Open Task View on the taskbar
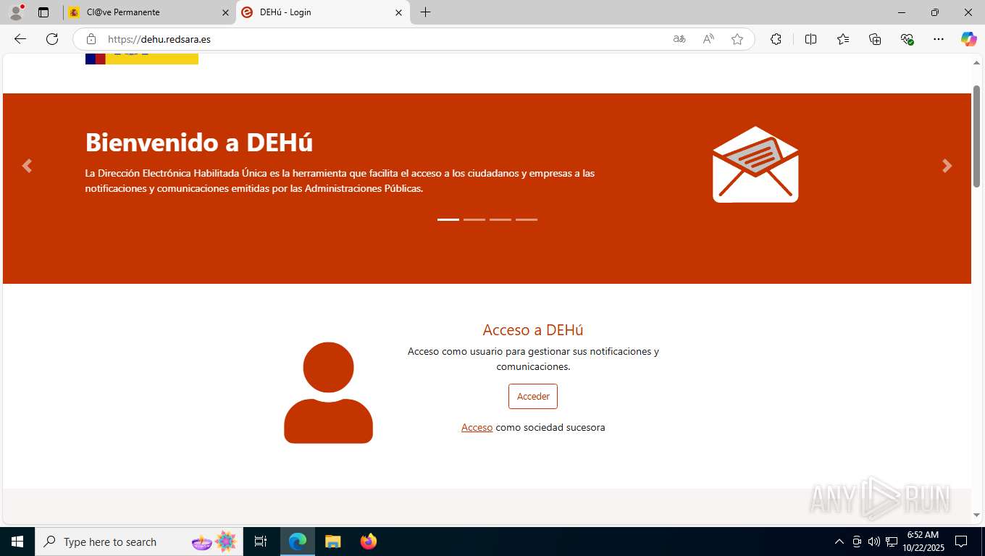The width and height of the screenshot is (985, 556). [261, 542]
